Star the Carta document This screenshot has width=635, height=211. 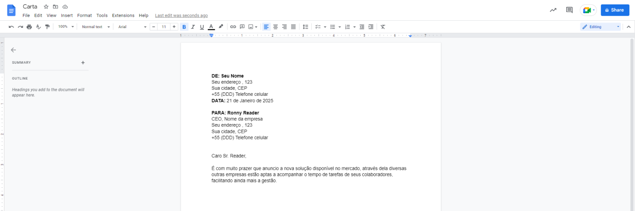[x=46, y=7]
